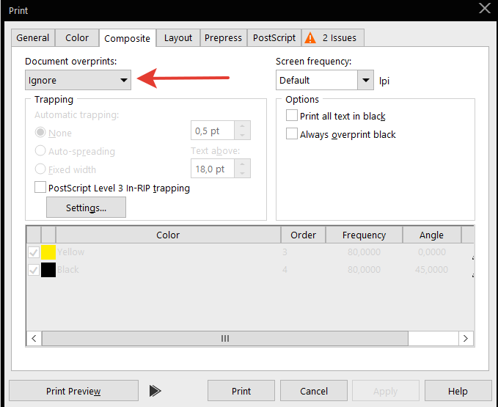The height and width of the screenshot is (407, 498).
Task: Click the Frequency column header
Action: (x=364, y=235)
